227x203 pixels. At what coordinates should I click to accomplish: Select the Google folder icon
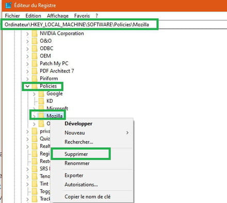[41, 94]
